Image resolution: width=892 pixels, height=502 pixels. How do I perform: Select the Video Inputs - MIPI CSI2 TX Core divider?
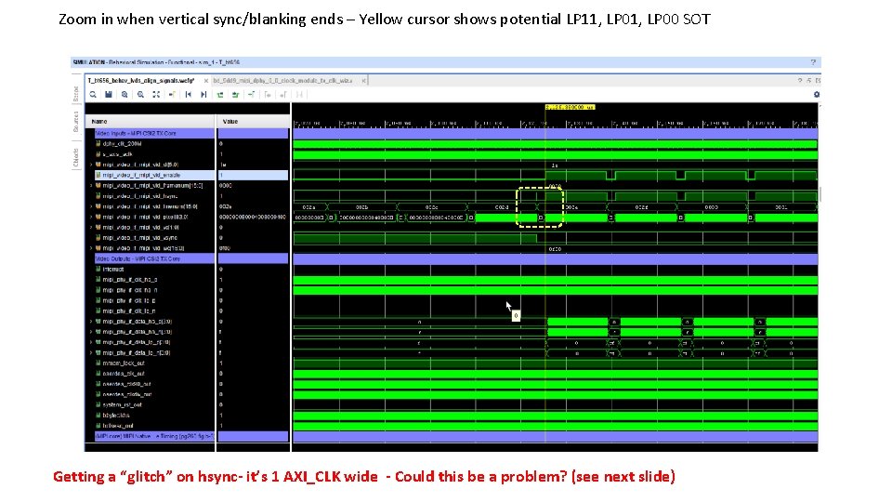(x=155, y=133)
